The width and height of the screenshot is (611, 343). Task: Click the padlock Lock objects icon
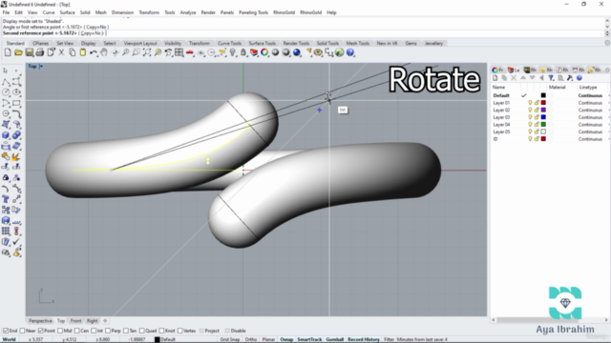pos(243,52)
